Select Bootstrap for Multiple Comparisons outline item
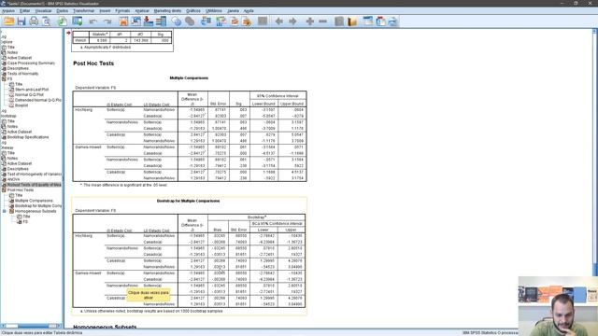Viewport: 598px width, 336px height. pyautogui.click(x=38, y=205)
